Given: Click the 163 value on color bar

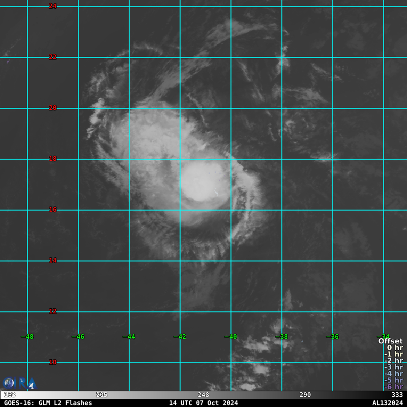Looking at the screenshot, I should [x=10, y=395].
